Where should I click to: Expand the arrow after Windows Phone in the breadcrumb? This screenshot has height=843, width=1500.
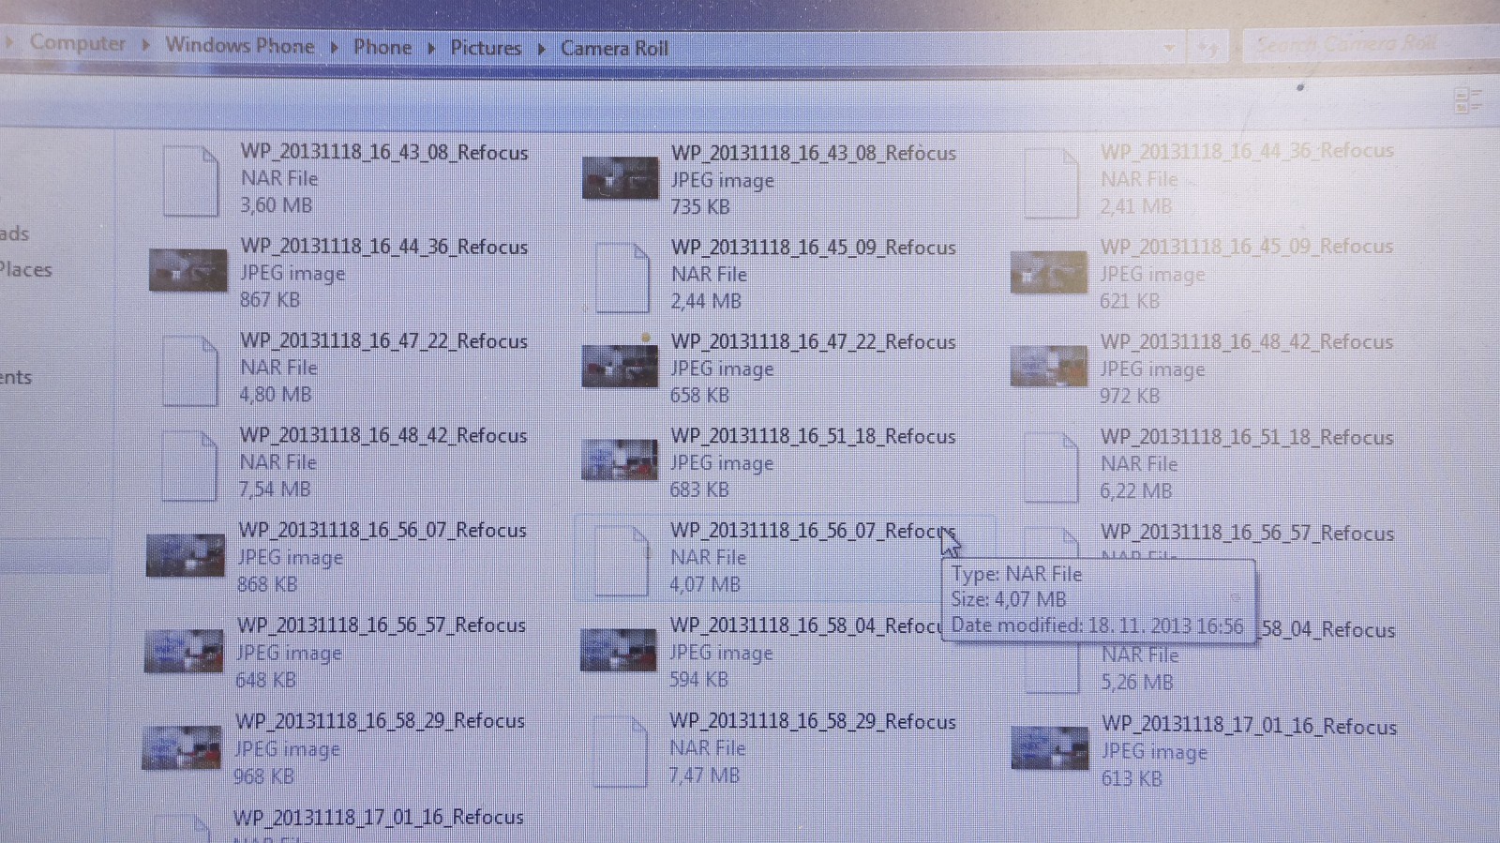tap(335, 47)
